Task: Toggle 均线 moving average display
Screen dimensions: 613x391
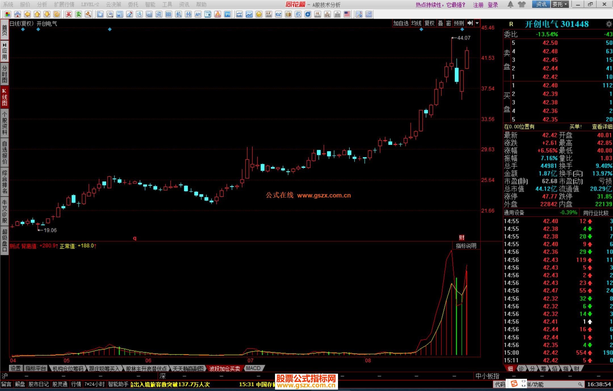Action: (x=416, y=23)
